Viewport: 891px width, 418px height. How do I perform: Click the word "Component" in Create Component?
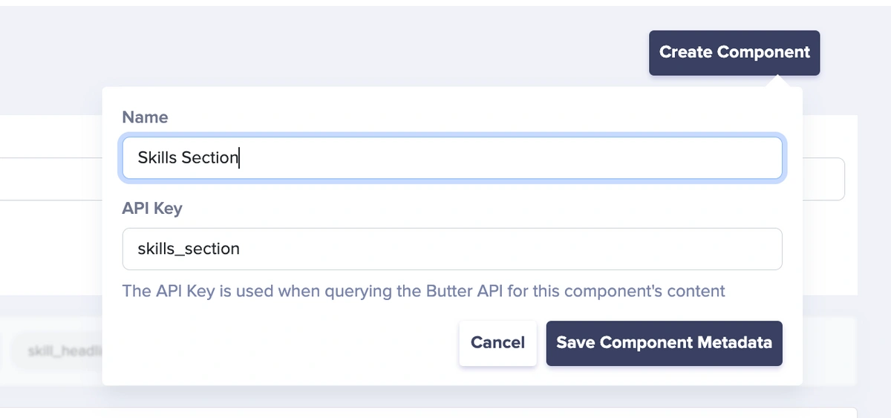[763, 53]
